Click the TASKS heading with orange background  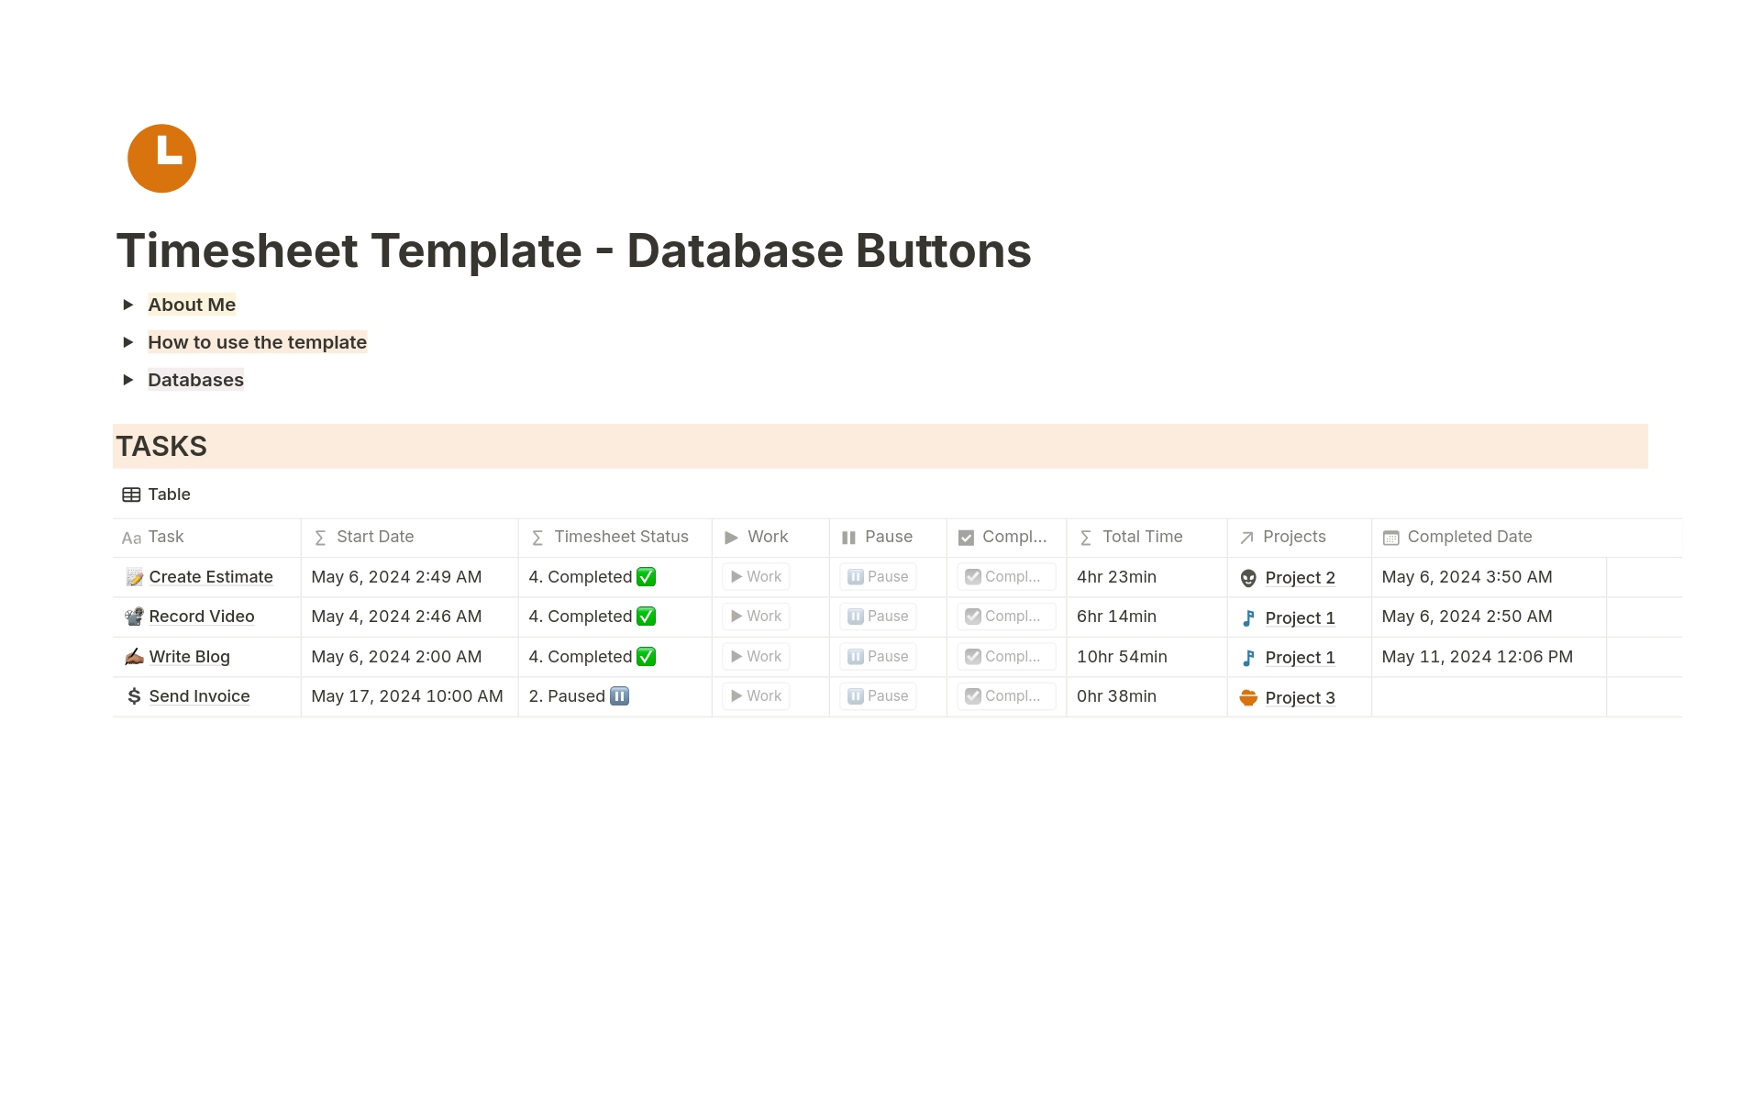(162, 447)
